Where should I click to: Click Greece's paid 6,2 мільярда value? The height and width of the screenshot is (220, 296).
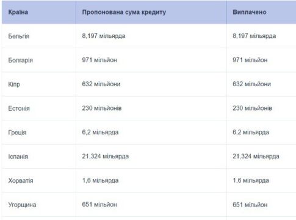coord(251,132)
